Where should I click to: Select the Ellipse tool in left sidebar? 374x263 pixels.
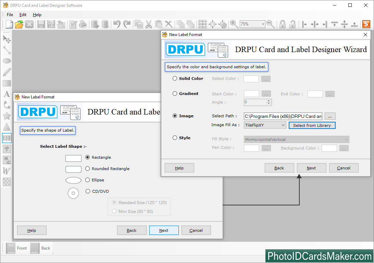point(7,61)
